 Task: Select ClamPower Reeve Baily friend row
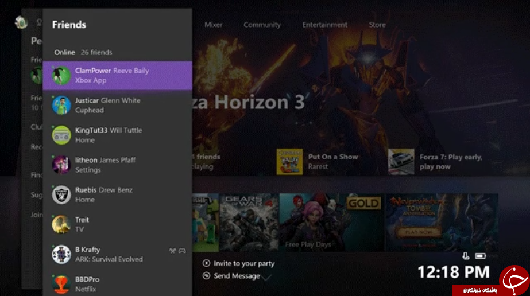117,76
